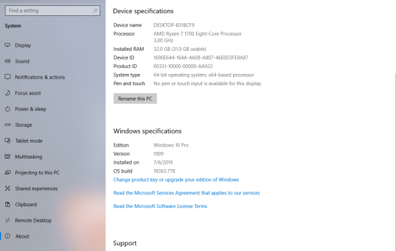The width and height of the screenshot is (396, 251).
Task: Click the Notifications & actions icon
Action: tap(7, 77)
